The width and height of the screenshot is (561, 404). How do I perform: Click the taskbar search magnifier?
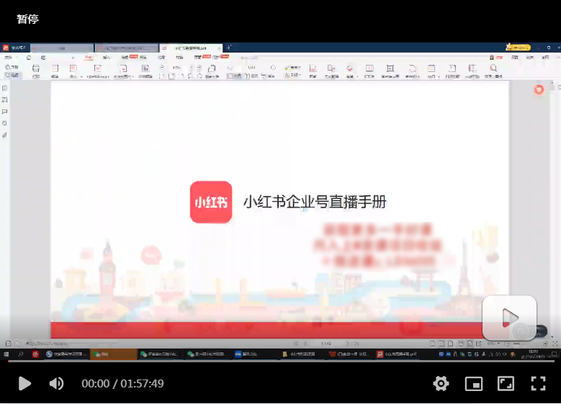point(20,354)
